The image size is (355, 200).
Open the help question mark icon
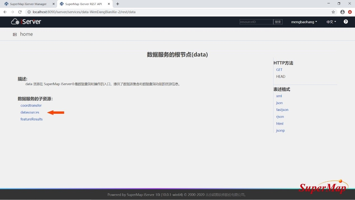click(x=346, y=22)
